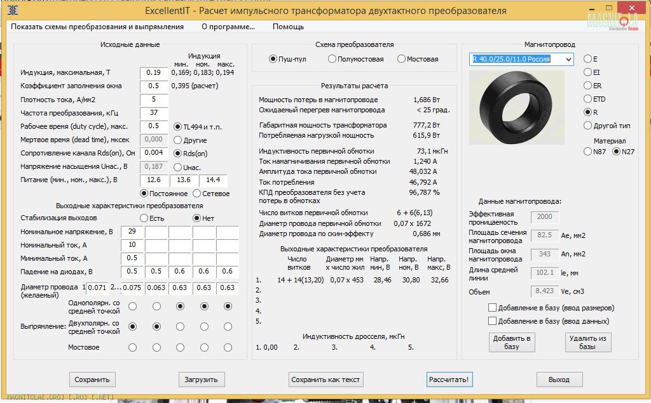Open the core model dropdown list

coord(568,59)
